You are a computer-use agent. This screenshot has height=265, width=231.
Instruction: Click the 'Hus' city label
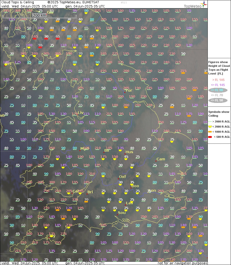[x=129, y=152]
